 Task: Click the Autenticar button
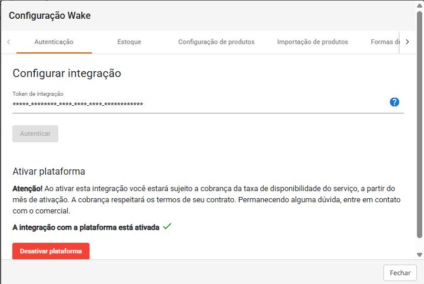[35, 133]
